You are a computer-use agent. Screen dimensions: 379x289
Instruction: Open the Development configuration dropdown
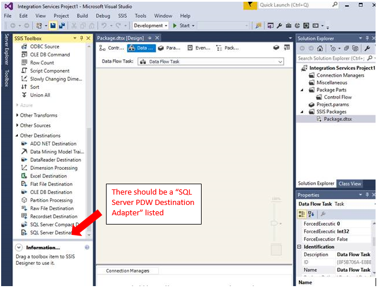[x=150, y=25]
